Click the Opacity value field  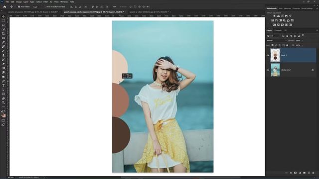click(x=298, y=41)
